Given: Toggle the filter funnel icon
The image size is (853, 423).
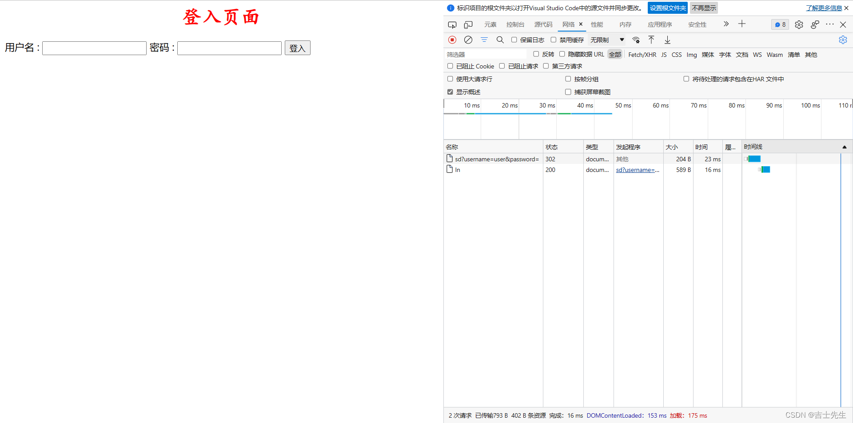Looking at the screenshot, I should click(484, 40).
